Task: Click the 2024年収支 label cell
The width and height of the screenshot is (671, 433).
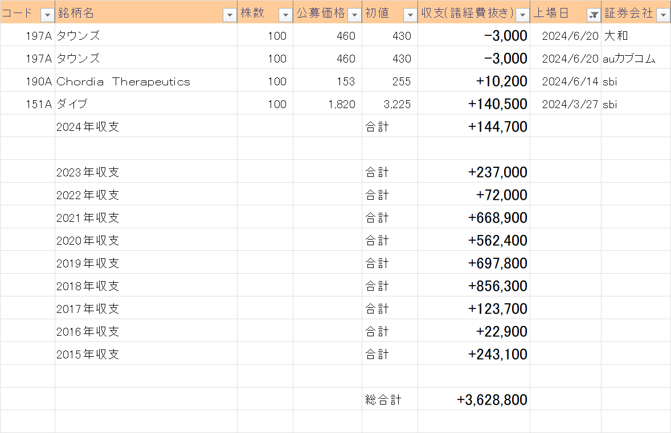Action: (x=146, y=126)
